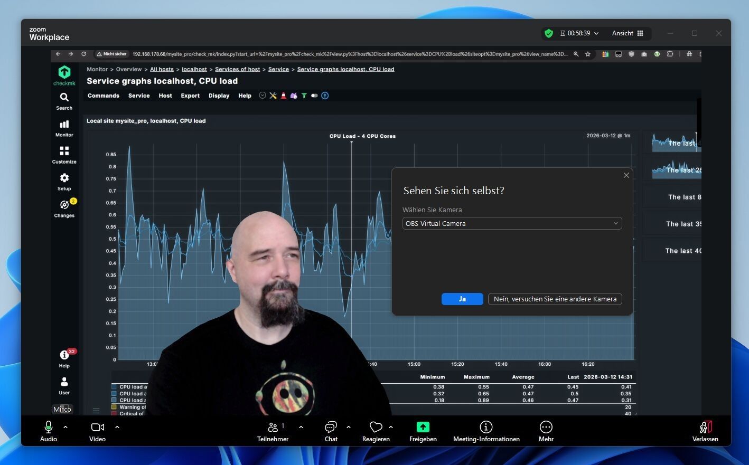The height and width of the screenshot is (465, 749).
Task: Click the Ja button
Action: 462,299
